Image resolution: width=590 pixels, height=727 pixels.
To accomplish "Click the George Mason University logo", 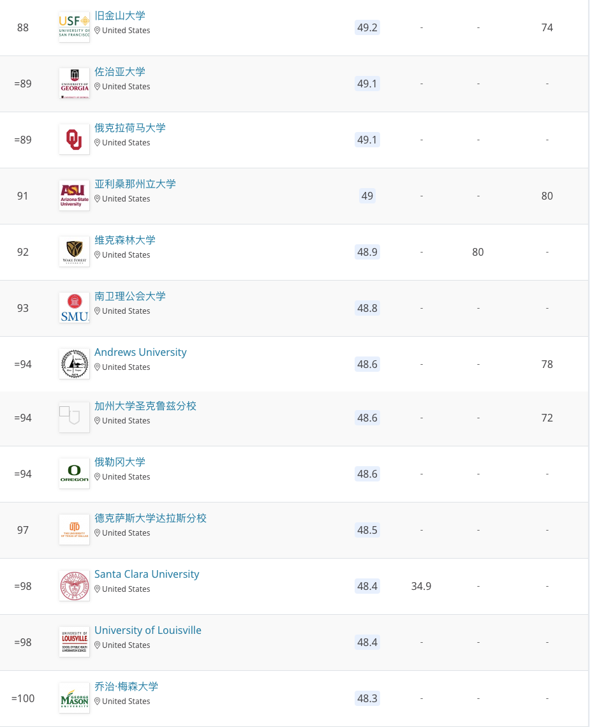I will [x=74, y=698].
